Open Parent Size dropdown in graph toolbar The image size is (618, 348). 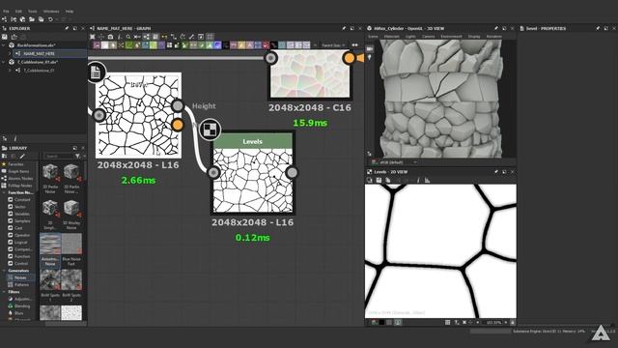point(333,45)
